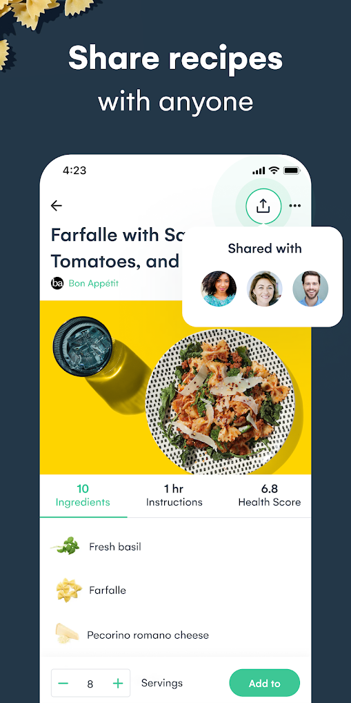
Task: Tap the recipe title Farfalle with Tomatoes
Action: pos(117,247)
